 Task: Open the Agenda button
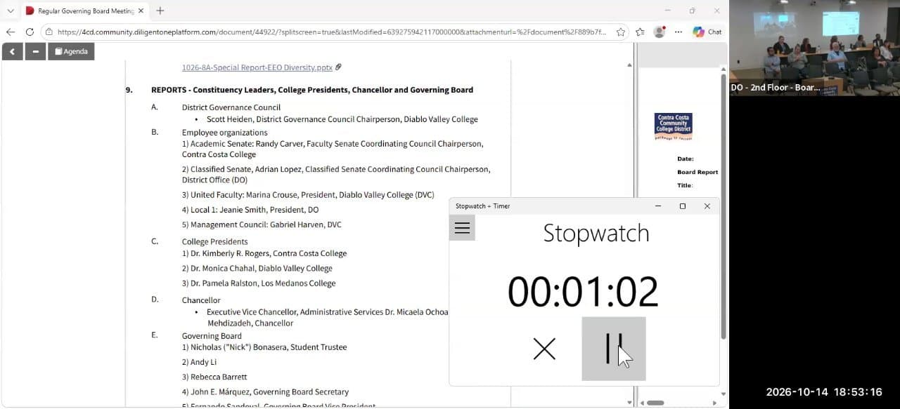[x=71, y=51]
